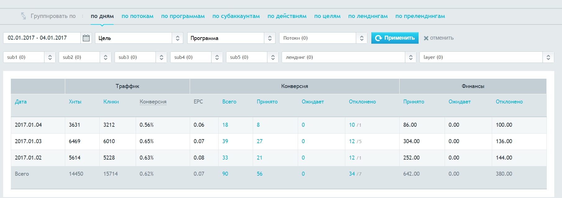This screenshot has width=562, height=198.
Task: Expand the sub3 (0) selector
Action: point(141,57)
